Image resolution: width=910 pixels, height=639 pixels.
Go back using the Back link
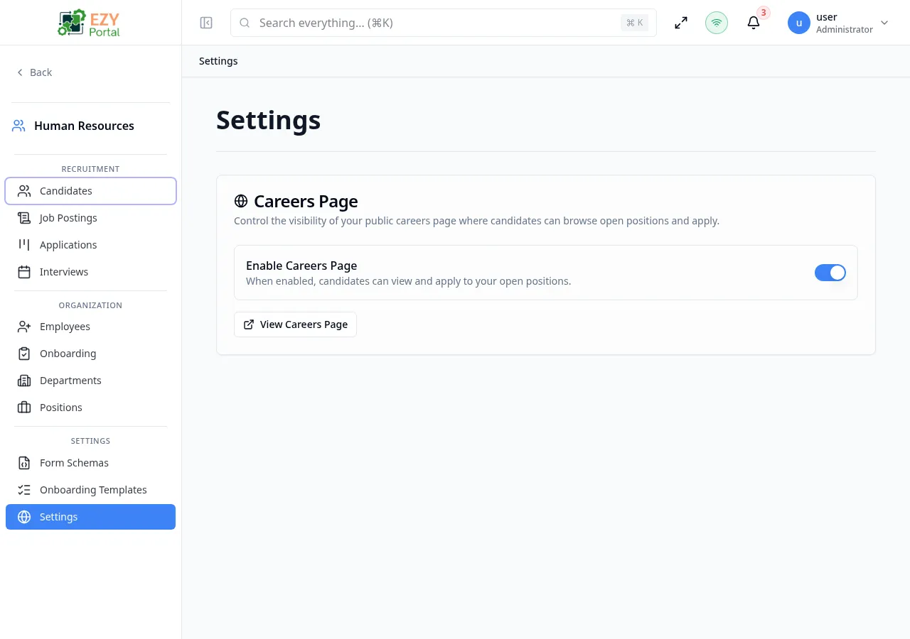coord(34,72)
